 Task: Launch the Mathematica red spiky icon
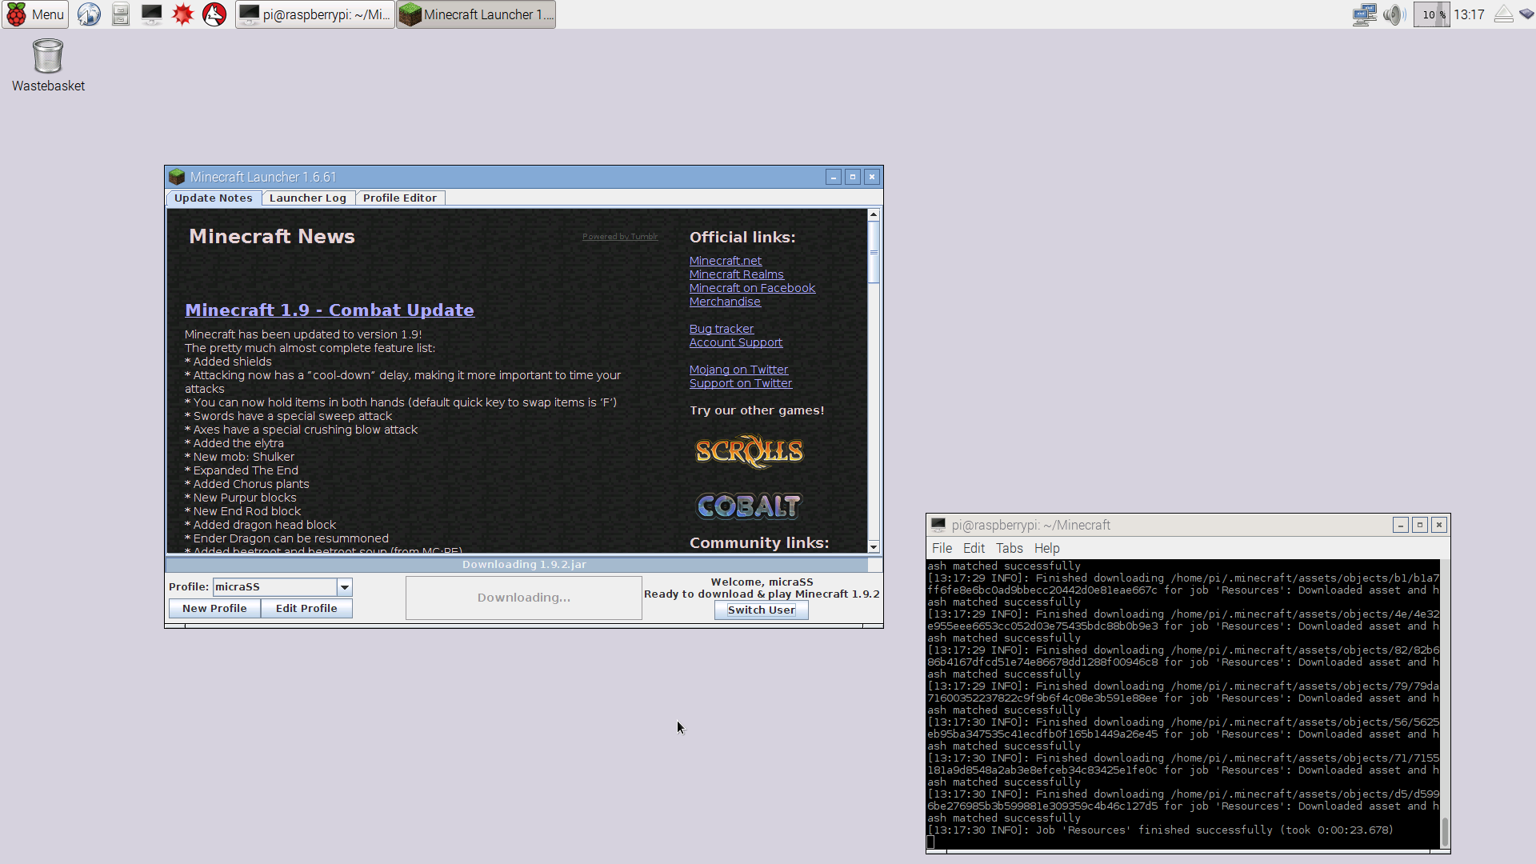pyautogui.click(x=183, y=14)
